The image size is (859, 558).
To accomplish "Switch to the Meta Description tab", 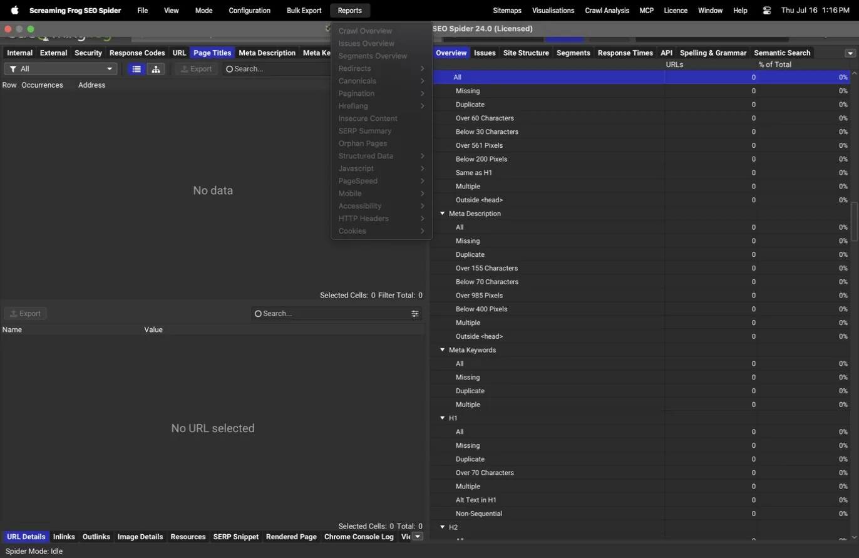I will [267, 53].
